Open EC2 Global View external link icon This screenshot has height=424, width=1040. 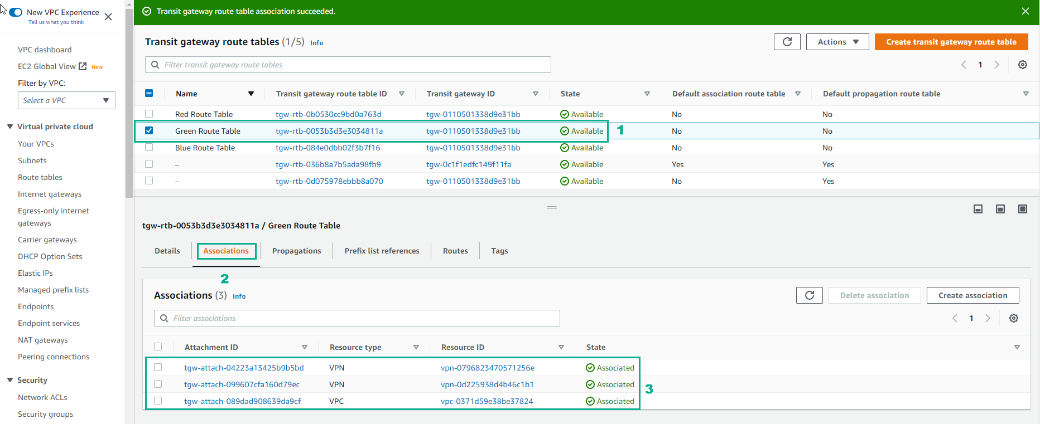coord(83,66)
